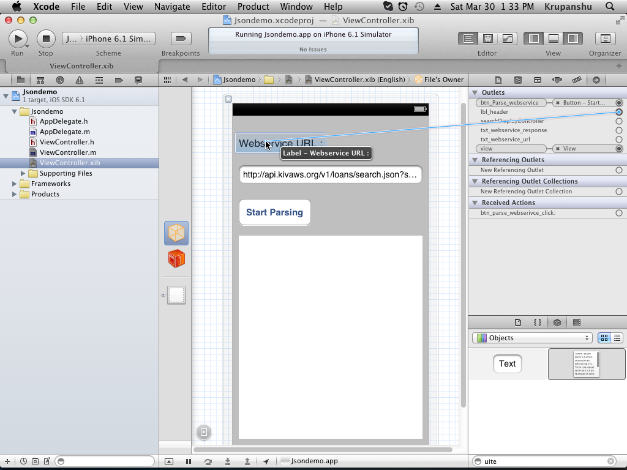
Task: Open the Navigate menu
Action: (x=172, y=7)
